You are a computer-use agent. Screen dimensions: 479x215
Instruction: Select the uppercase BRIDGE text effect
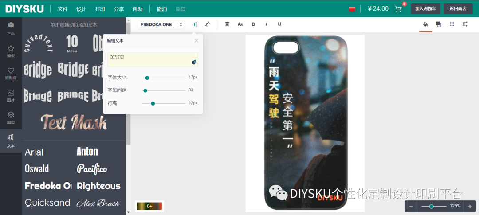73,96
